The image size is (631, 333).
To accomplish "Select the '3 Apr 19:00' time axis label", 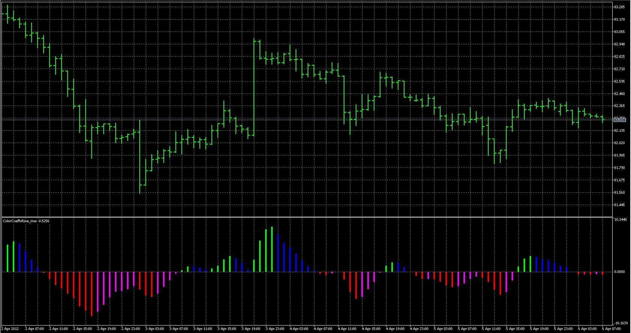I will click(x=251, y=329).
